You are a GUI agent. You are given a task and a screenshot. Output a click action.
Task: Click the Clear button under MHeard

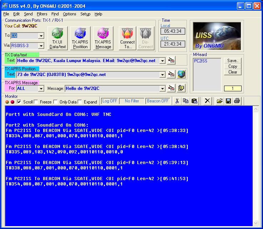click(233, 72)
